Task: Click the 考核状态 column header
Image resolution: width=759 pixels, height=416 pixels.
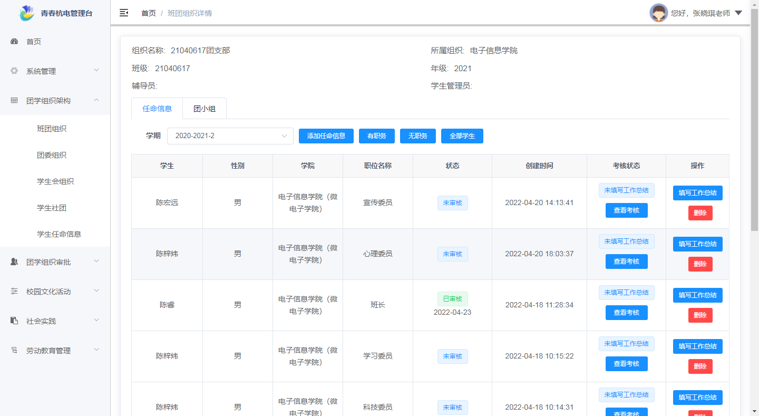Action: (627, 166)
